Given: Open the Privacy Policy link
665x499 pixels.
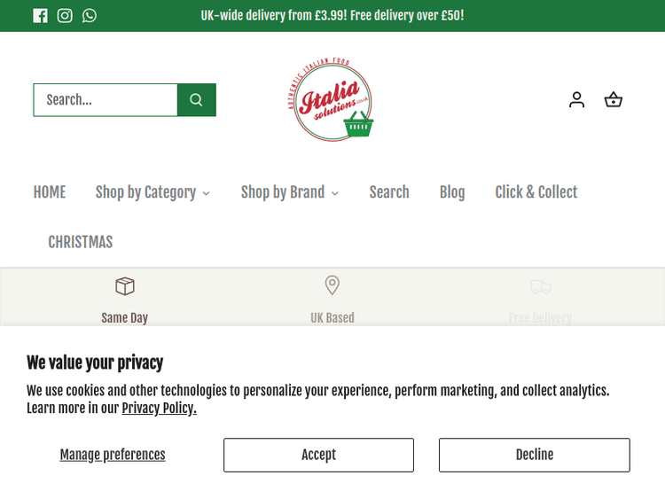Looking at the screenshot, I should click(x=159, y=409).
